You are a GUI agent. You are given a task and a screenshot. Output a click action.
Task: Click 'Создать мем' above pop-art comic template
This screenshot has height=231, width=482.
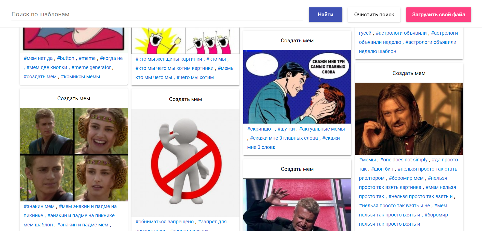tap(297, 41)
